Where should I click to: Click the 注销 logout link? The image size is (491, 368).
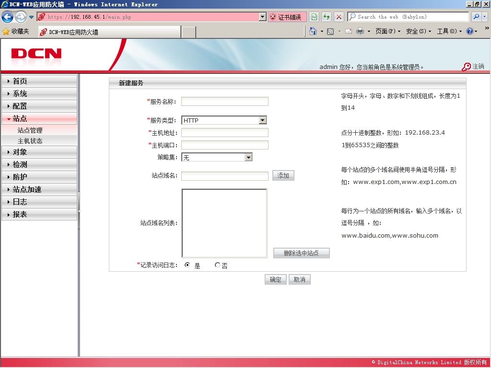478,66
